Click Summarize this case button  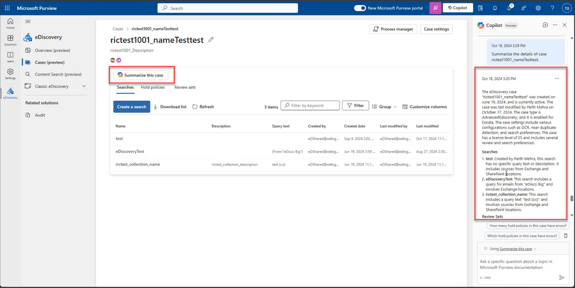tap(140, 75)
